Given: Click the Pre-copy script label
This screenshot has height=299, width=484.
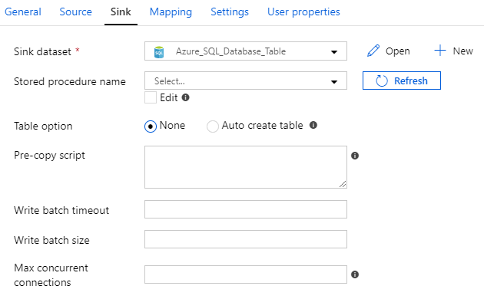Looking at the screenshot, I should tap(49, 156).
